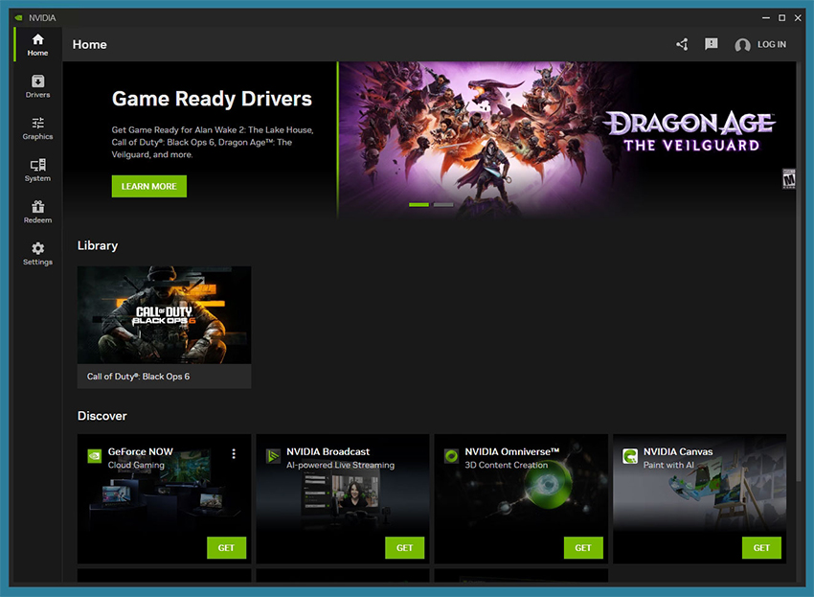Maximize the NVIDIA app window
The width and height of the screenshot is (814, 597).
781,17
